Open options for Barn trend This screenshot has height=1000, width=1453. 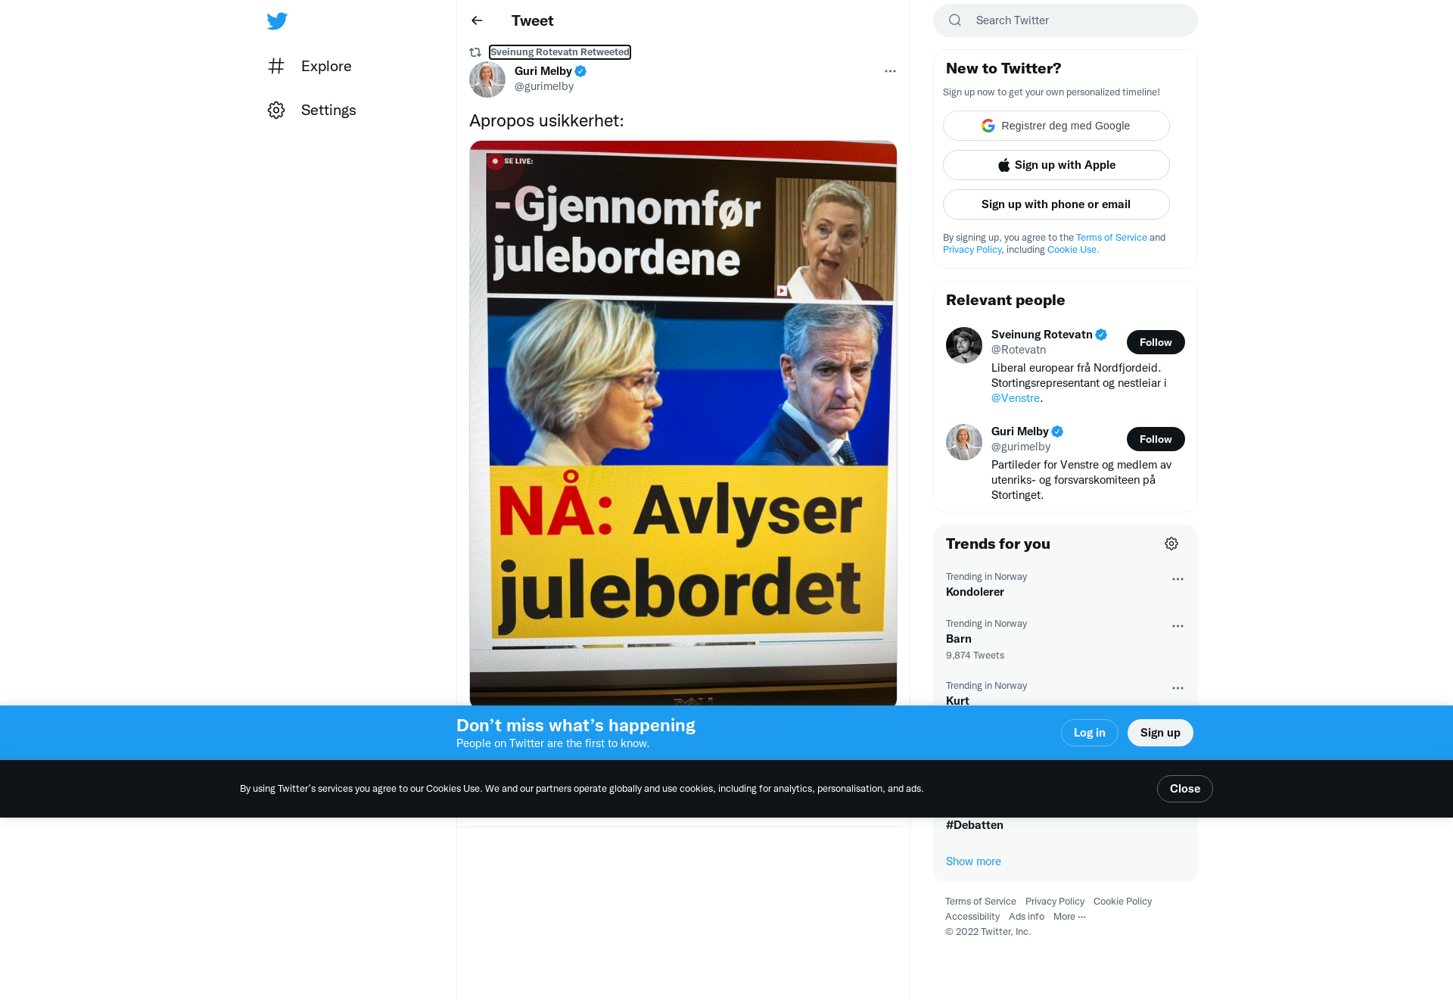coord(1178,626)
